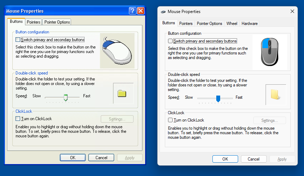Click the mouse icon in modern title bar
This screenshot has width=304, height=176.
click(163, 12)
